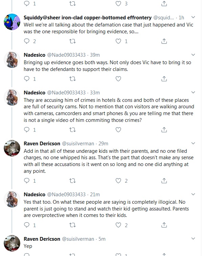Like Nadesico's 39m tweet about evidence
Viewport: 202px width, 256px height.
click(118, 79)
